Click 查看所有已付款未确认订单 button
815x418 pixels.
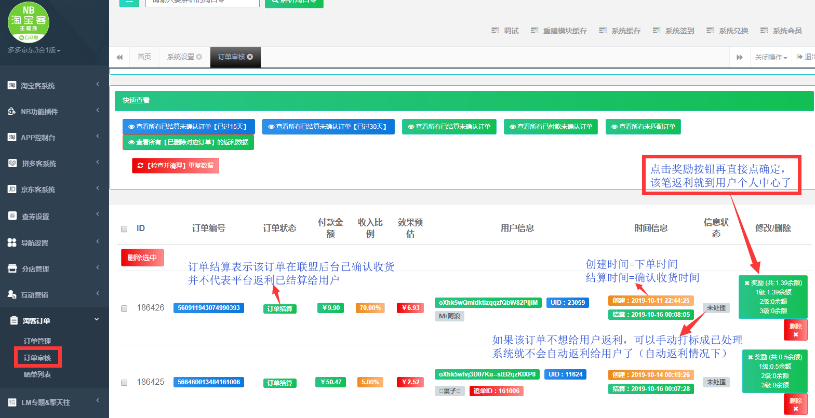pyautogui.click(x=551, y=127)
